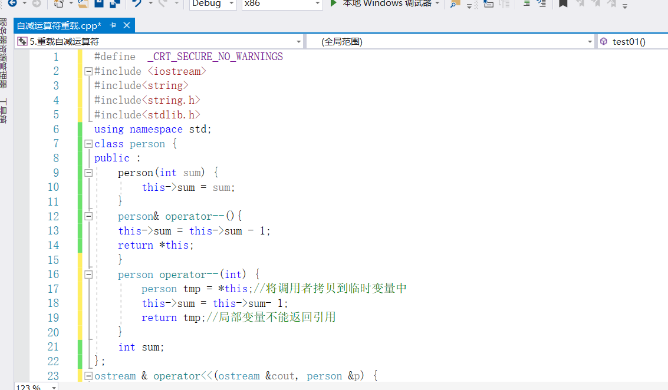Open the test01() member dropdown

click(x=633, y=41)
